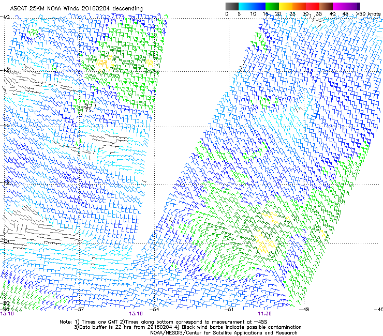Click the green 15-20 knots legend swatch
The height and width of the screenshot is (336, 383).
click(272, 6)
